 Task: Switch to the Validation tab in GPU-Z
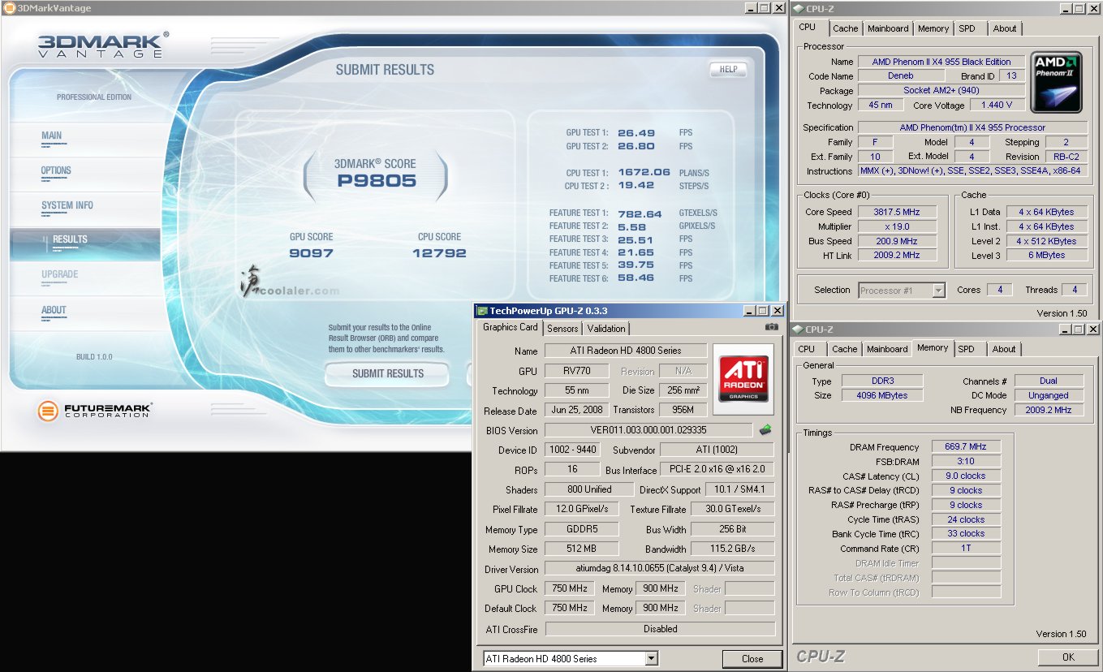point(606,329)
